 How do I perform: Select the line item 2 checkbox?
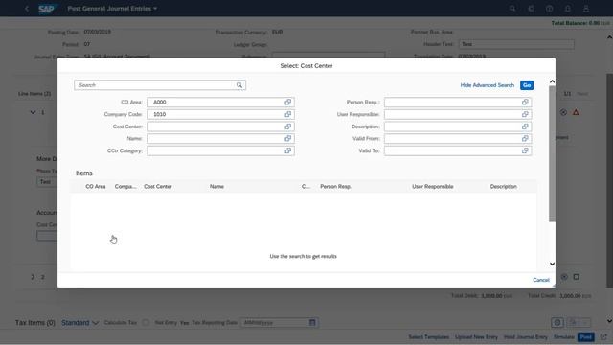click(577, 277)
